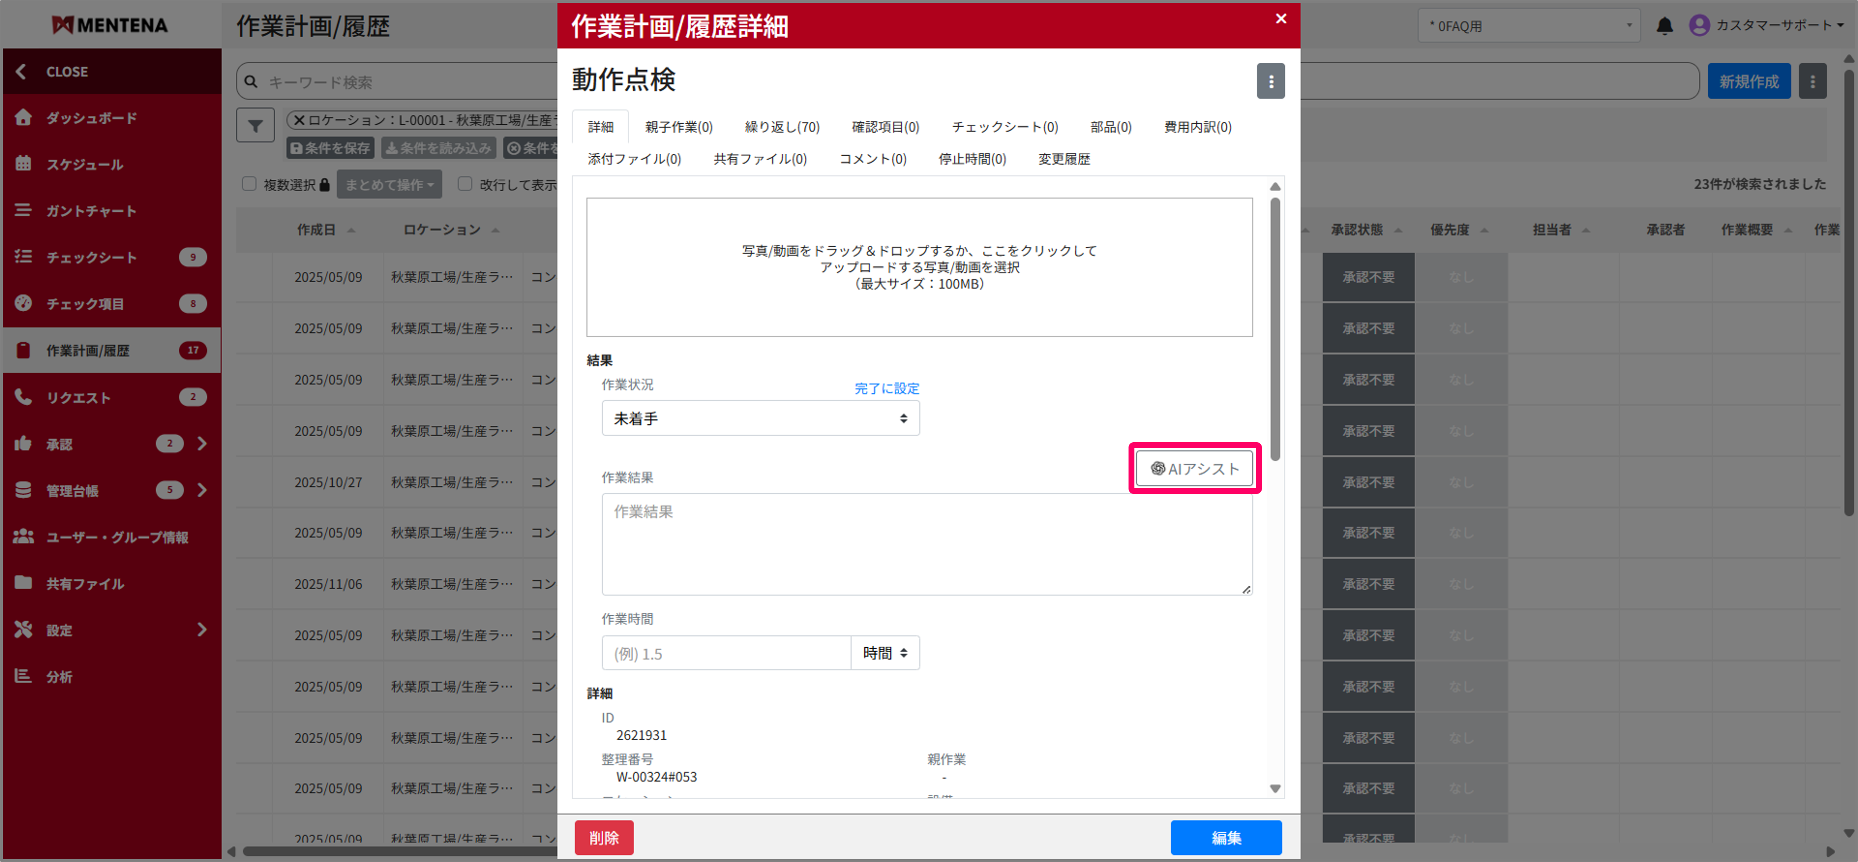This screenshot has width=1858, height=862.
Task: Click the 完了に設定 link
Action: [886, 389]
